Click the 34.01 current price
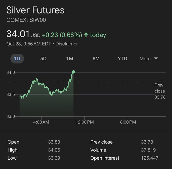Image resolution: width=172 pixels, height=169 pixels. coord(18,34)
